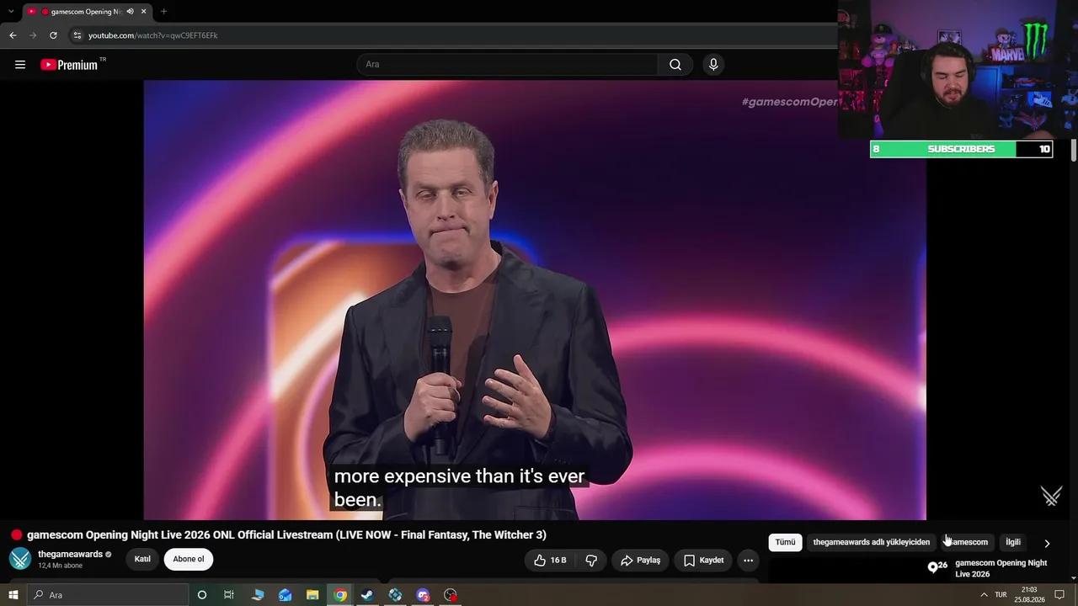Open thegameawards channel avatar
This screenshot has height=606, width=1078.
click(20, 559)
